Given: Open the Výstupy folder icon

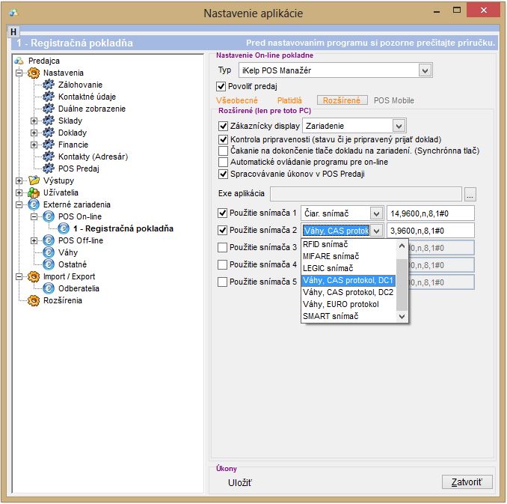Looking at the screenshot, I should click(x=34, y=180).
